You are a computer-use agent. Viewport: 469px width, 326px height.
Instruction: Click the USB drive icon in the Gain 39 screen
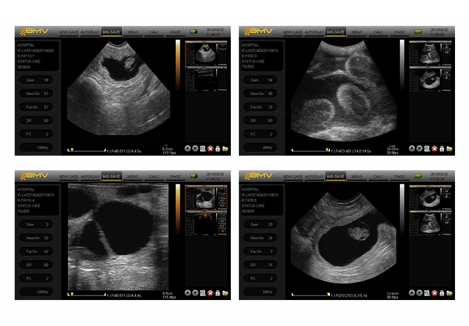click(218, 148)
